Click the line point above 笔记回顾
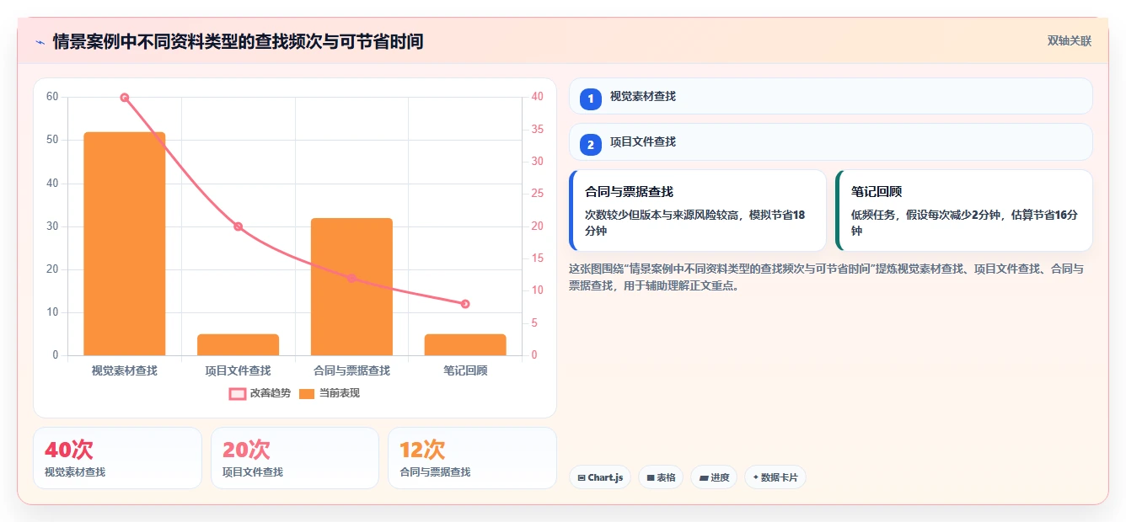This screenshot has height=522, width=1126. pyautogui.click(x=465, y=304)
